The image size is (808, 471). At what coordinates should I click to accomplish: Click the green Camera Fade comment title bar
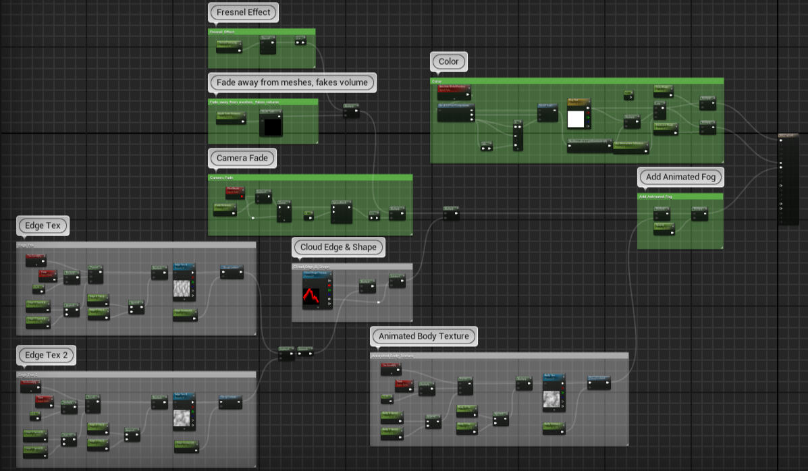[x=309, y=177]
